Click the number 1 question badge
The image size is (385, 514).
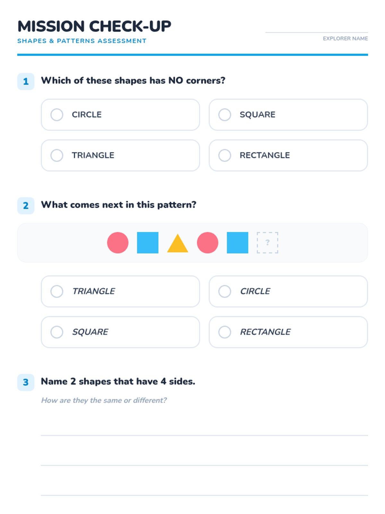tap(26, 82)
